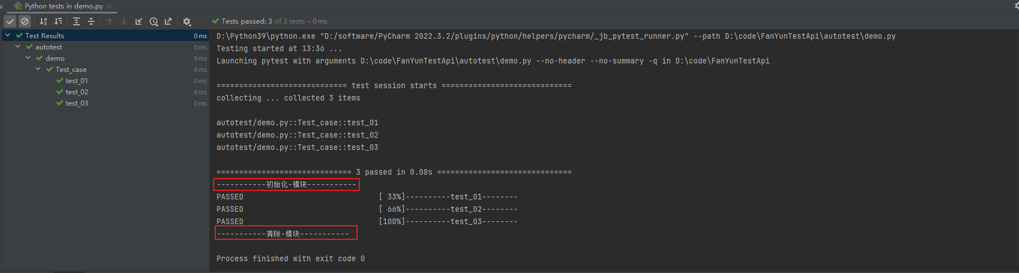Toggle the Show Ignored tests button
Screen dimensions: 1019x273
tap(25, 21)
